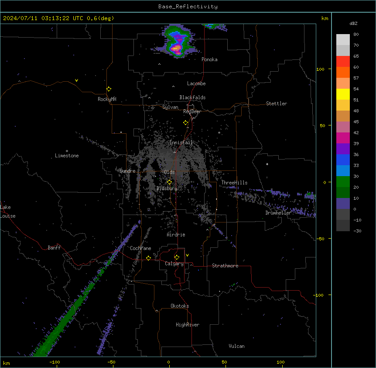Click the yellow diamond marker above Calgary label
376x368 pixels.
click(x=177, y=257)
